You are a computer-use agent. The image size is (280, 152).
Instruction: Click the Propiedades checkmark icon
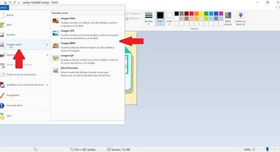click(x=2, y=95)
